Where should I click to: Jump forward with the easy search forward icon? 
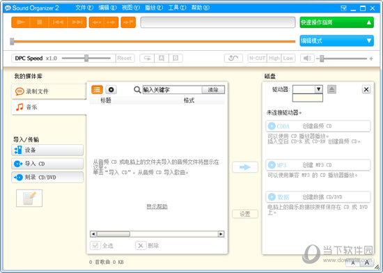(x=111, y=22)
